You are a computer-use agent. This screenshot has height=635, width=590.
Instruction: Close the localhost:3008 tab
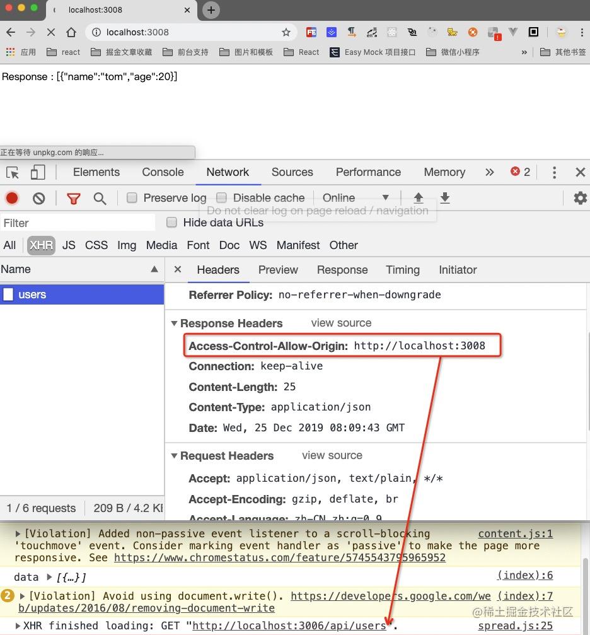coord(187,9)
